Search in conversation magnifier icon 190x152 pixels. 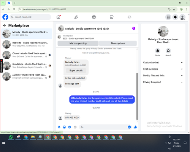click(x=168, y=51)
